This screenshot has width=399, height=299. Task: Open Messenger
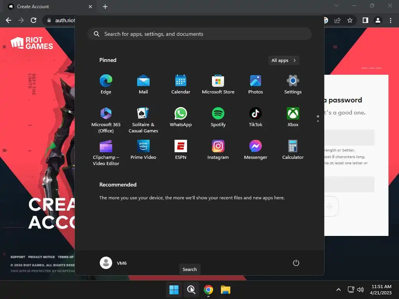[x=256, y=150]
